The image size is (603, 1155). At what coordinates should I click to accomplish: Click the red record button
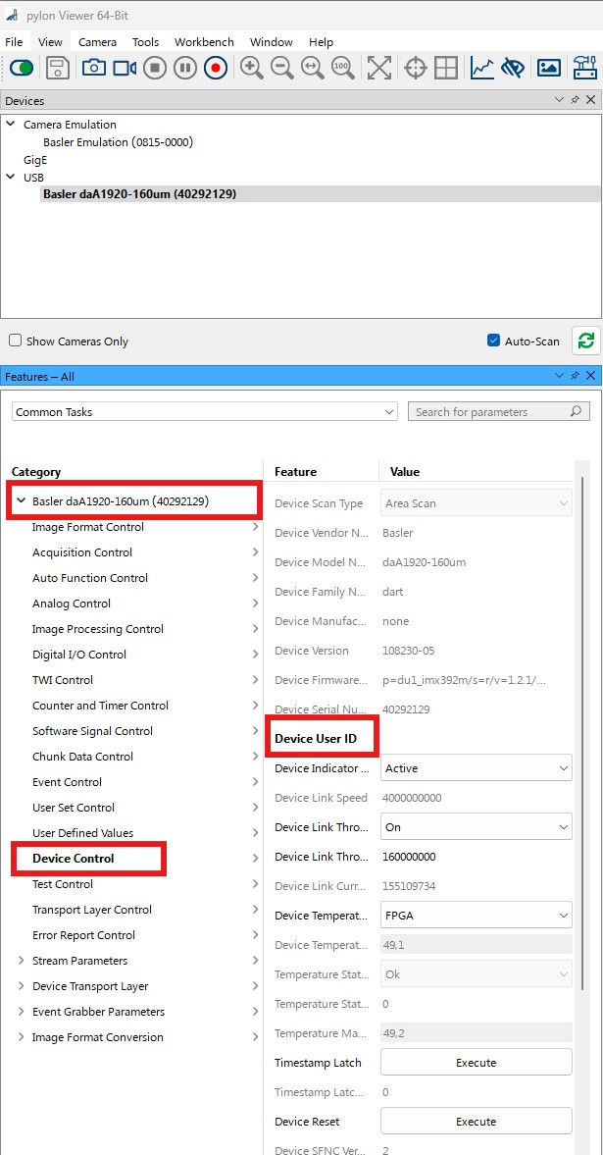[216, 69]
